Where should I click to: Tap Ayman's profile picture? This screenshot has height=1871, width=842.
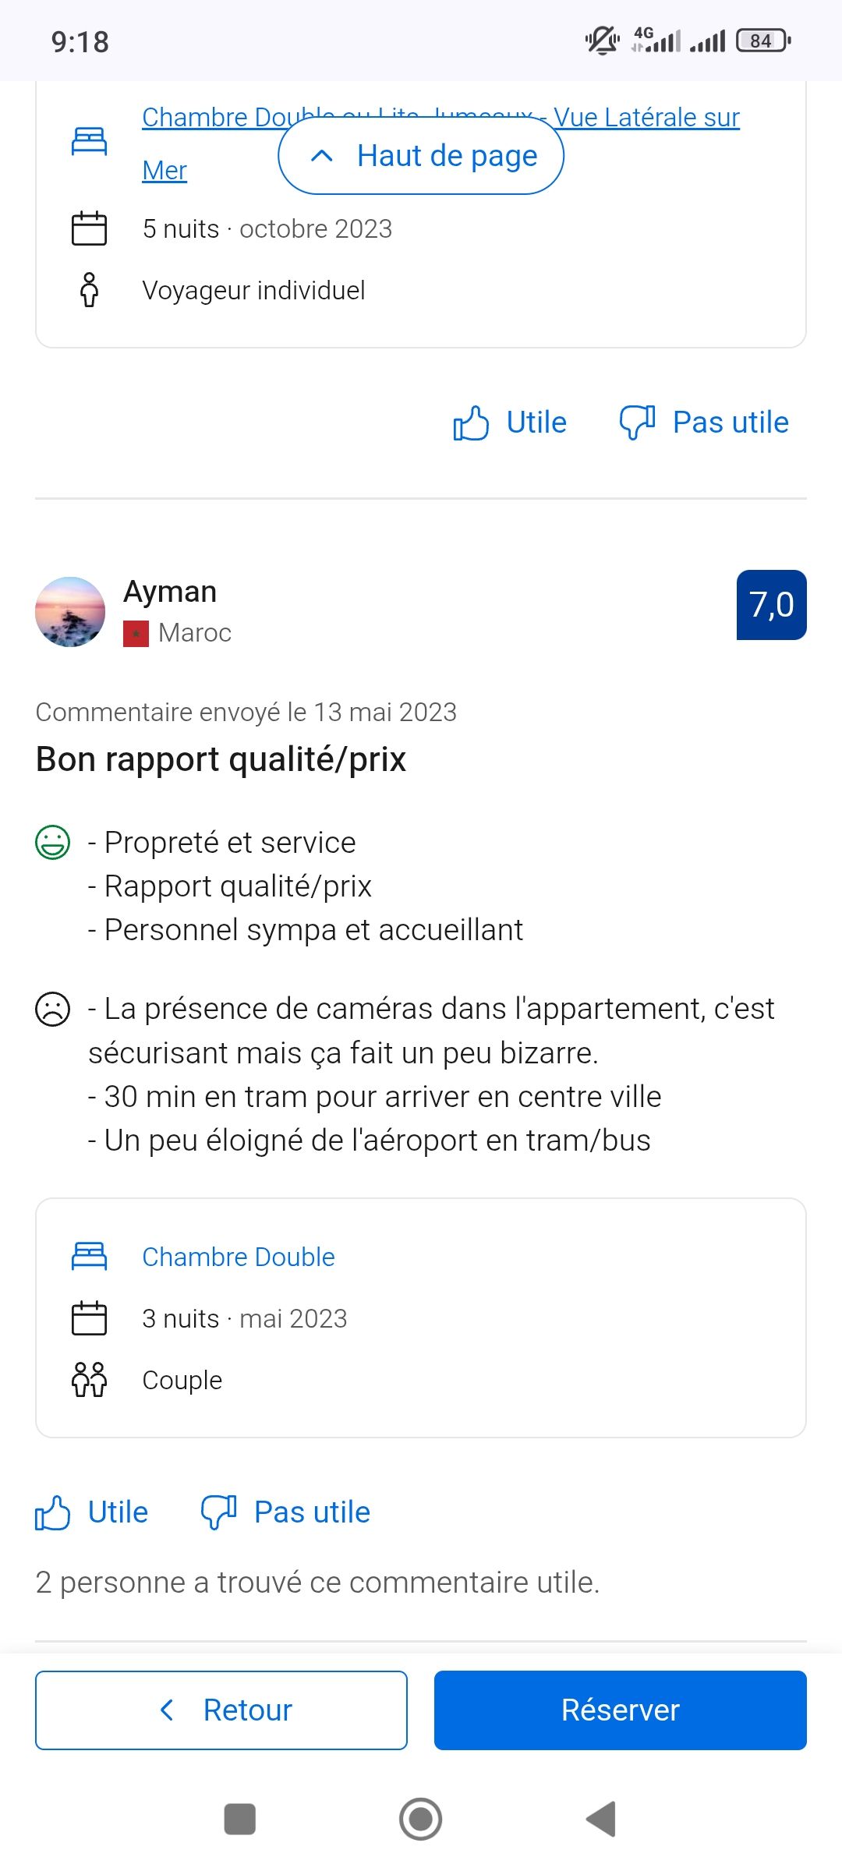click(x=70, y=612)
